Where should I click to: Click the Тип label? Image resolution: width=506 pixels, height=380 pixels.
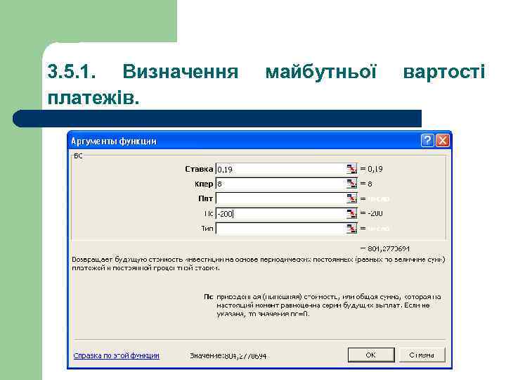pyautogui.click(x=207, y=229)
